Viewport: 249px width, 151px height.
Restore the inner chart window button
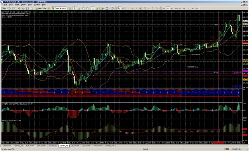pos(244,5)
